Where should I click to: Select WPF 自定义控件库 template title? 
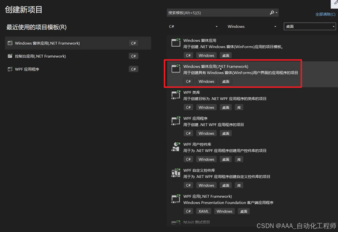coord(199,170)
